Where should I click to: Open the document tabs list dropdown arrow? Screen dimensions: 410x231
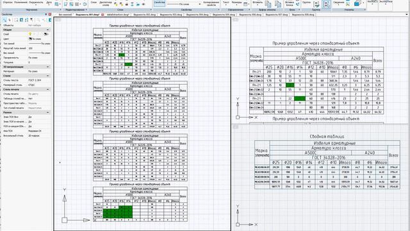click(407, 15)
